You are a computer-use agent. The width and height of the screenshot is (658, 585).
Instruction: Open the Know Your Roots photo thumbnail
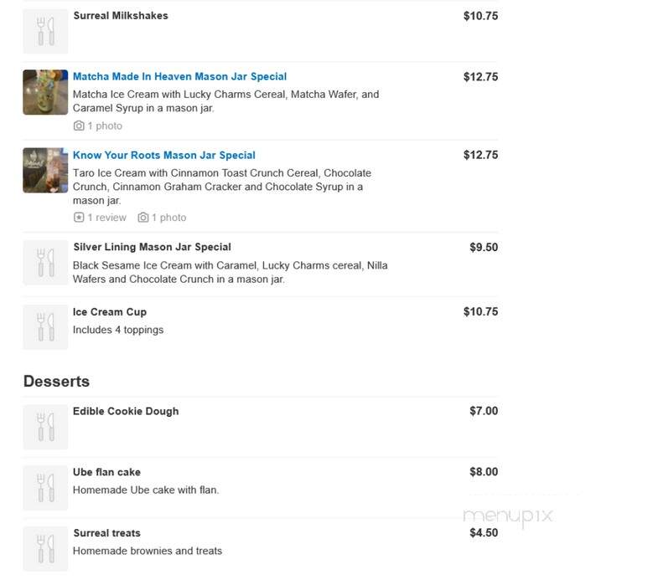[x=45, y=171]
